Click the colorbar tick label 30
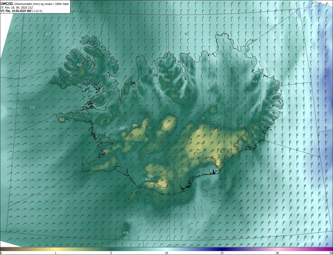 pos(277,253)
